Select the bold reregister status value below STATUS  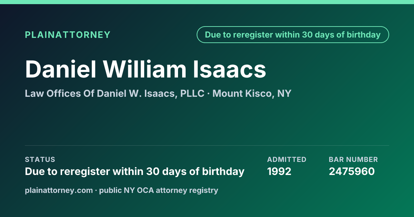point(135,171)
